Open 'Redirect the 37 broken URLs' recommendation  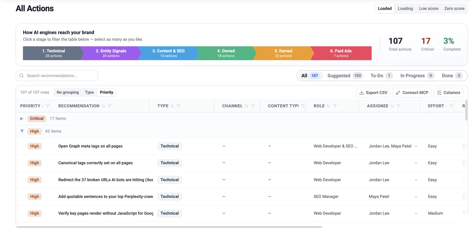pos(106,180)
